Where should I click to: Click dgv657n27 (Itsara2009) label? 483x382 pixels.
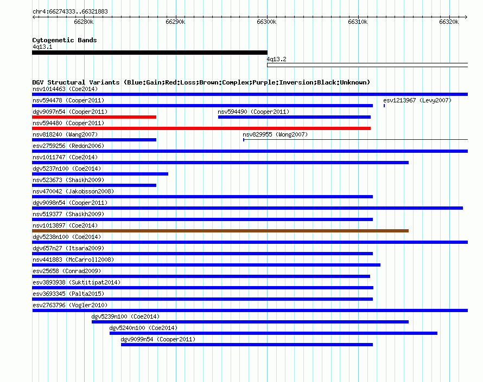(68, 249)
